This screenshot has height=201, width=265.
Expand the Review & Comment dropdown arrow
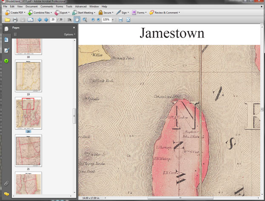[180, 12]
